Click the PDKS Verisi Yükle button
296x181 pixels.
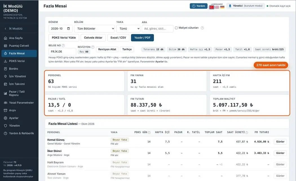pos(64,38)
